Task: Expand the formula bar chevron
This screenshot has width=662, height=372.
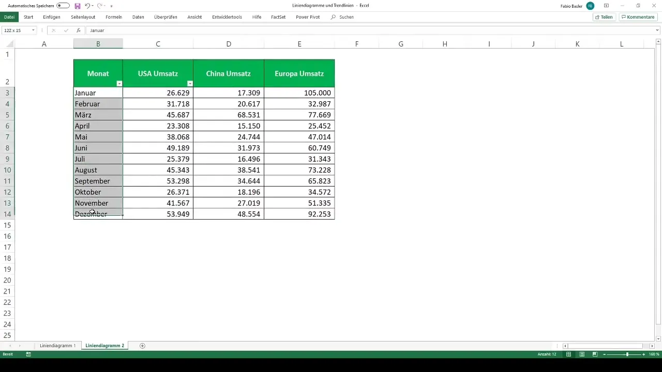Action: coord(657,30)
